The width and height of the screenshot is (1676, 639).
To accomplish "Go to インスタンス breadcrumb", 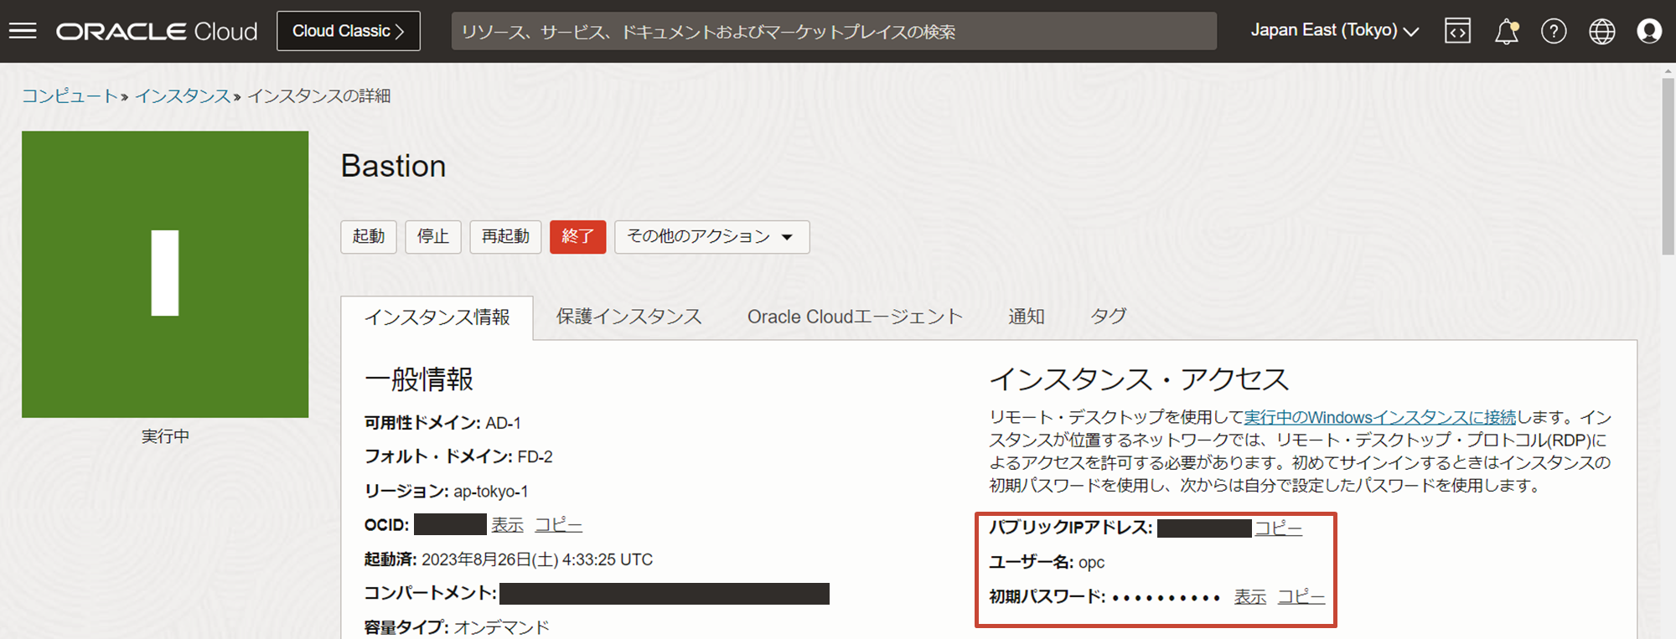I will 183,95.
